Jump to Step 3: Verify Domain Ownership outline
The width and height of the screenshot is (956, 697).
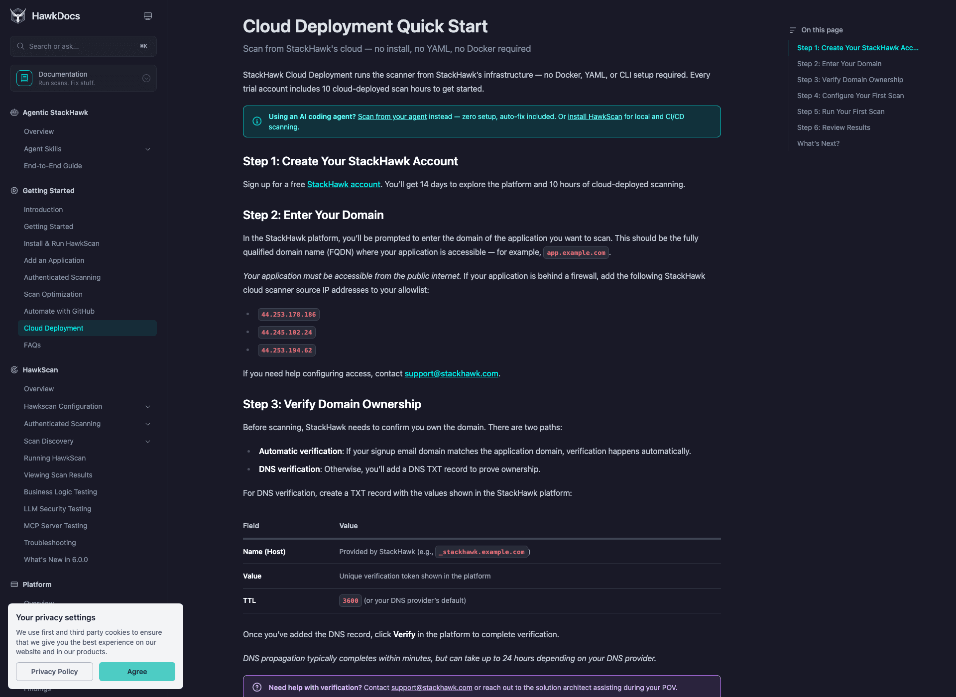coord(850,80)
